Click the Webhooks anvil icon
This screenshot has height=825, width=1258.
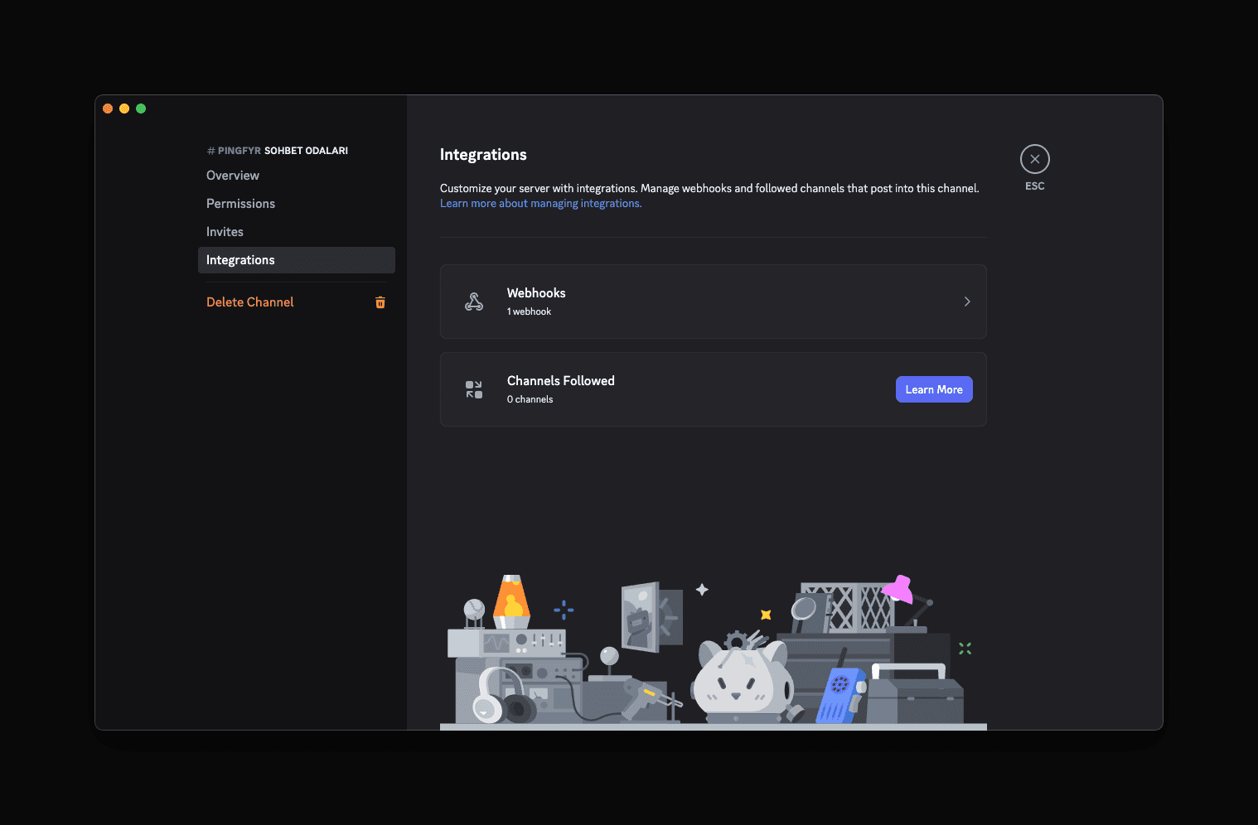(473, 302)
